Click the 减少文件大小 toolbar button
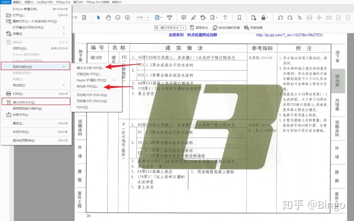The image size is (354, 221). [168, 28]
